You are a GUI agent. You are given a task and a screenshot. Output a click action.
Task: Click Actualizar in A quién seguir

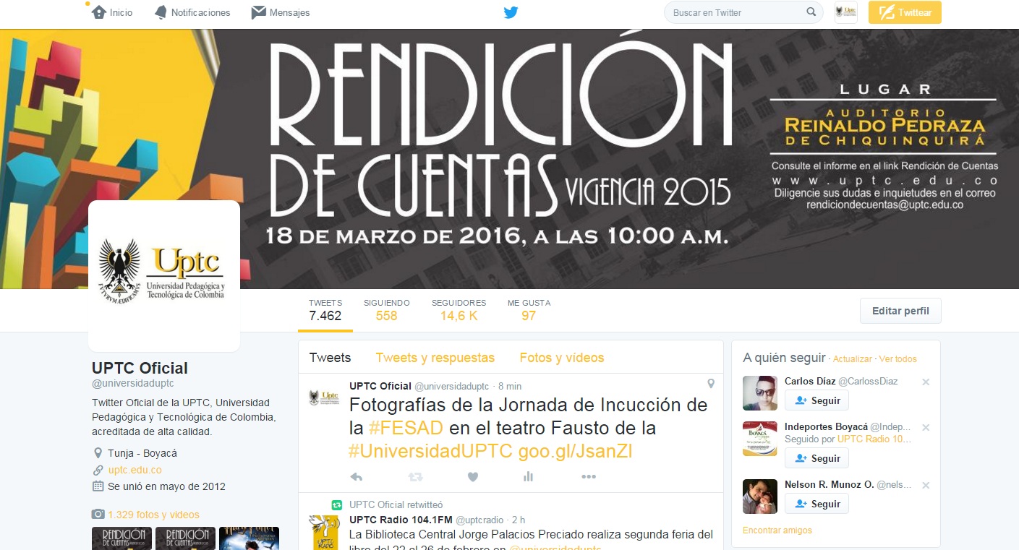(853, 359)
